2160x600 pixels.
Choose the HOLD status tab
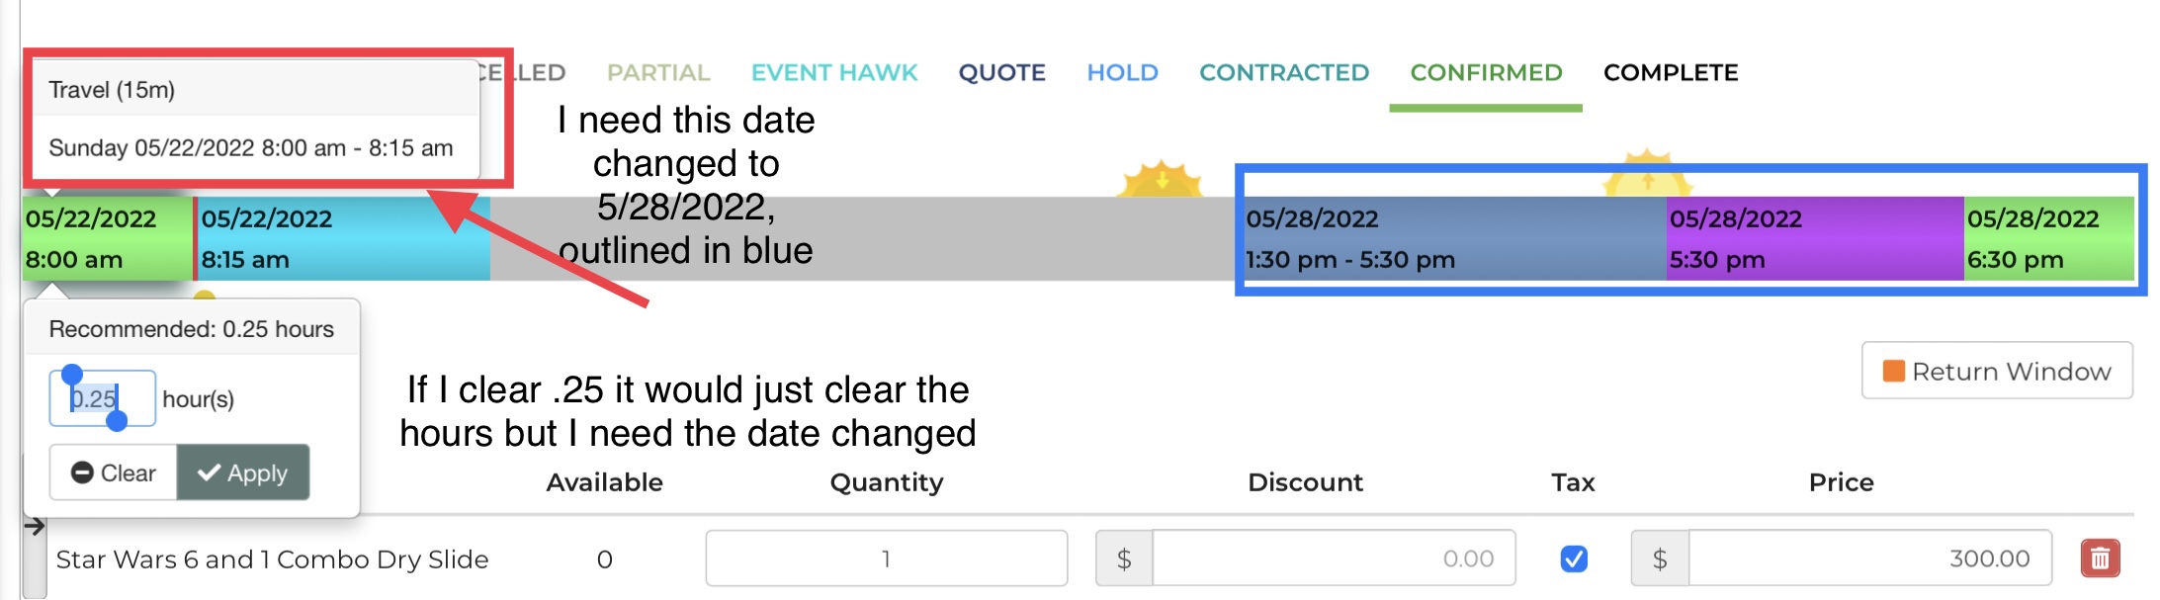click(1122, 72)
